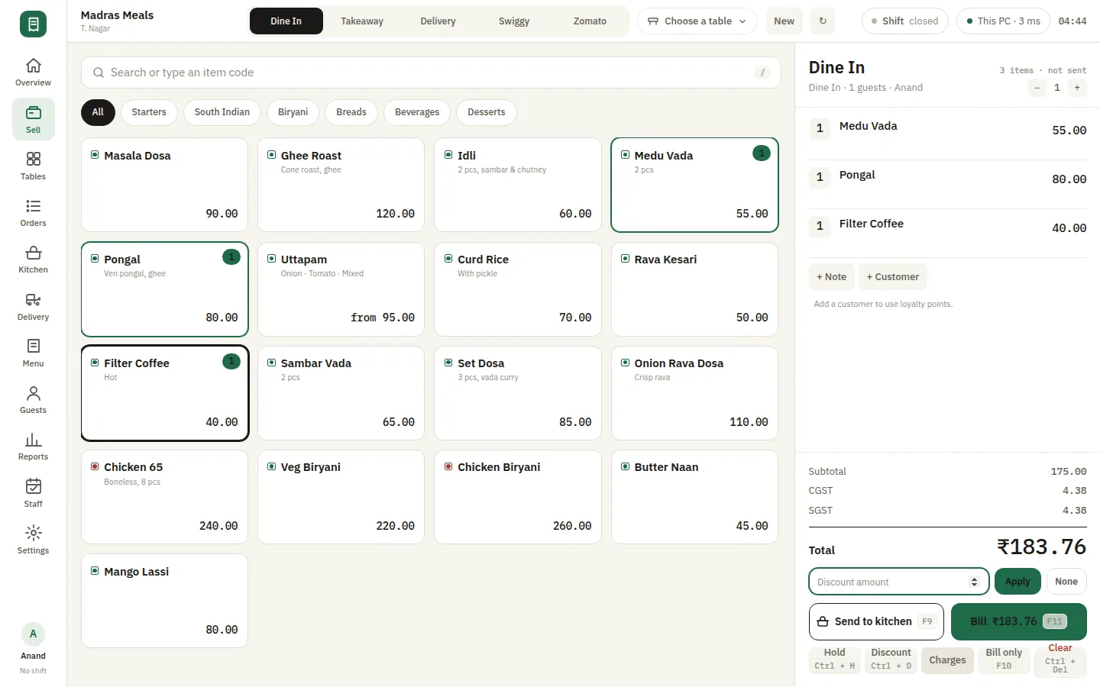Image resolution: width=1100 pixels, height=687 pixels.
Task: Open the Discount Ctrl+D button
Action: [x=891, y=660]
